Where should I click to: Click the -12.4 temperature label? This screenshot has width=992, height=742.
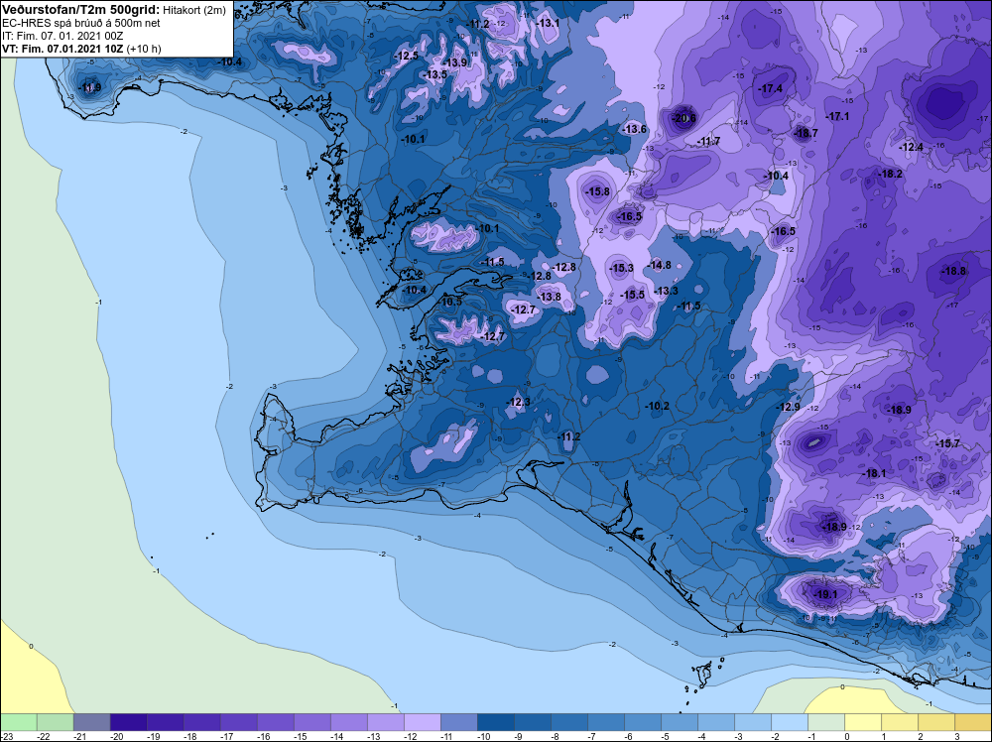click(x=911, y=148)
